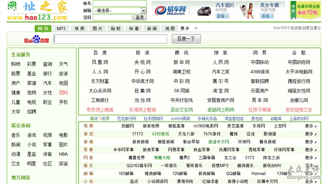Screen dimensions: 326x184
Task: Click the car thumbnail in the banner
Action: click(x=204, y=11)
